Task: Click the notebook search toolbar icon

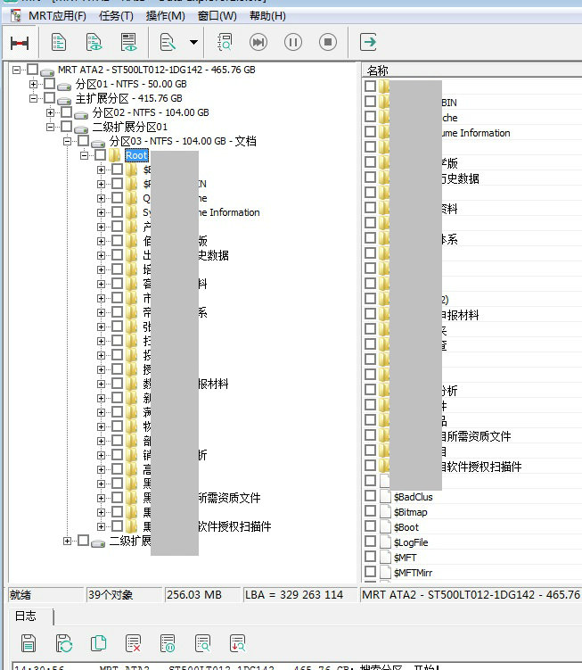Action: point(225,42)
